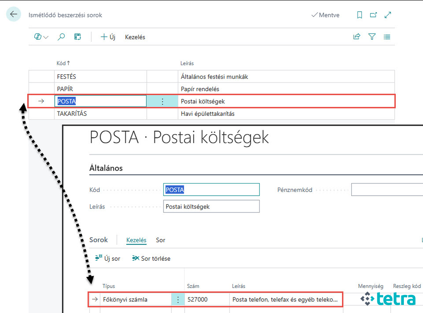Open search with the magnifier icon
423x313 pixels.
61,37
